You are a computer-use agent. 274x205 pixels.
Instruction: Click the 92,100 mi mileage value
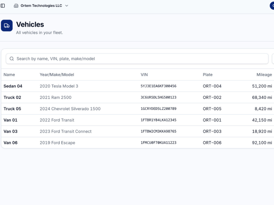point(262,143)
